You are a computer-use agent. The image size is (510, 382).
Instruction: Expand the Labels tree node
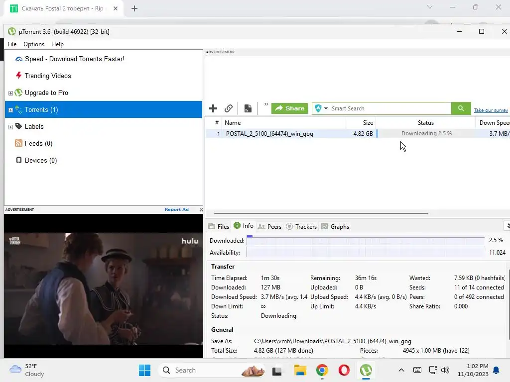coord(10,127)
